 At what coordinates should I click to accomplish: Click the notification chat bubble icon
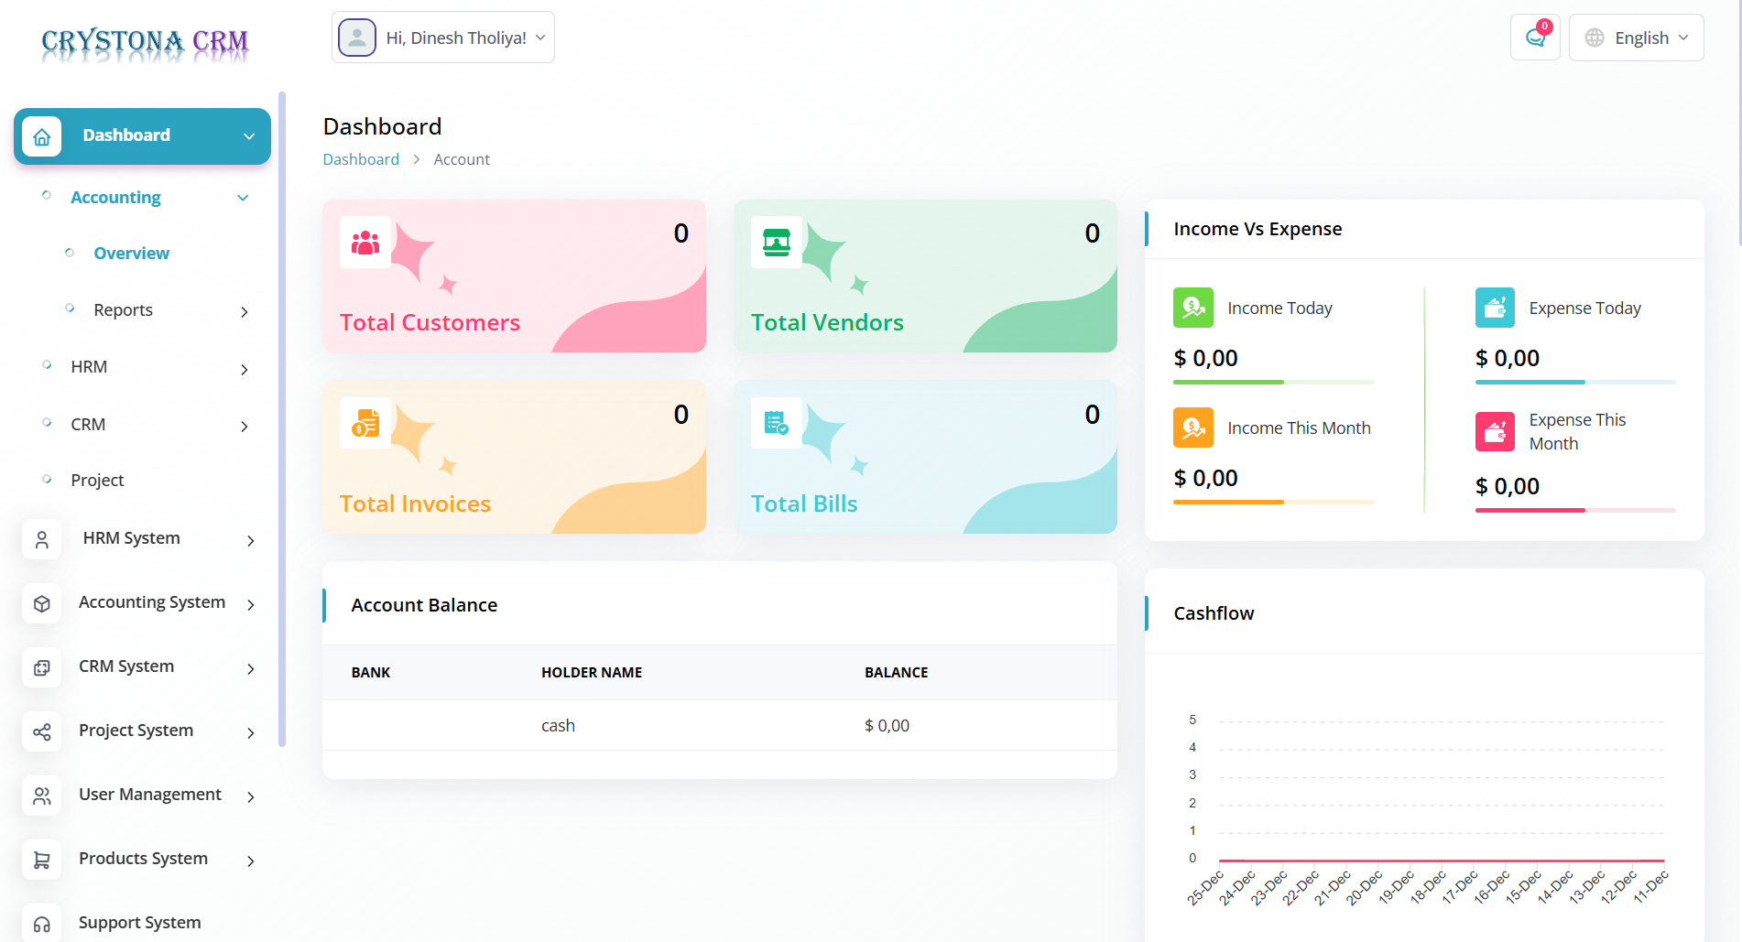click(1535, 38)
